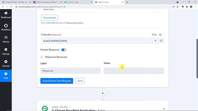
Task: Close the Google Calendar tab
Action: [30, 2]
